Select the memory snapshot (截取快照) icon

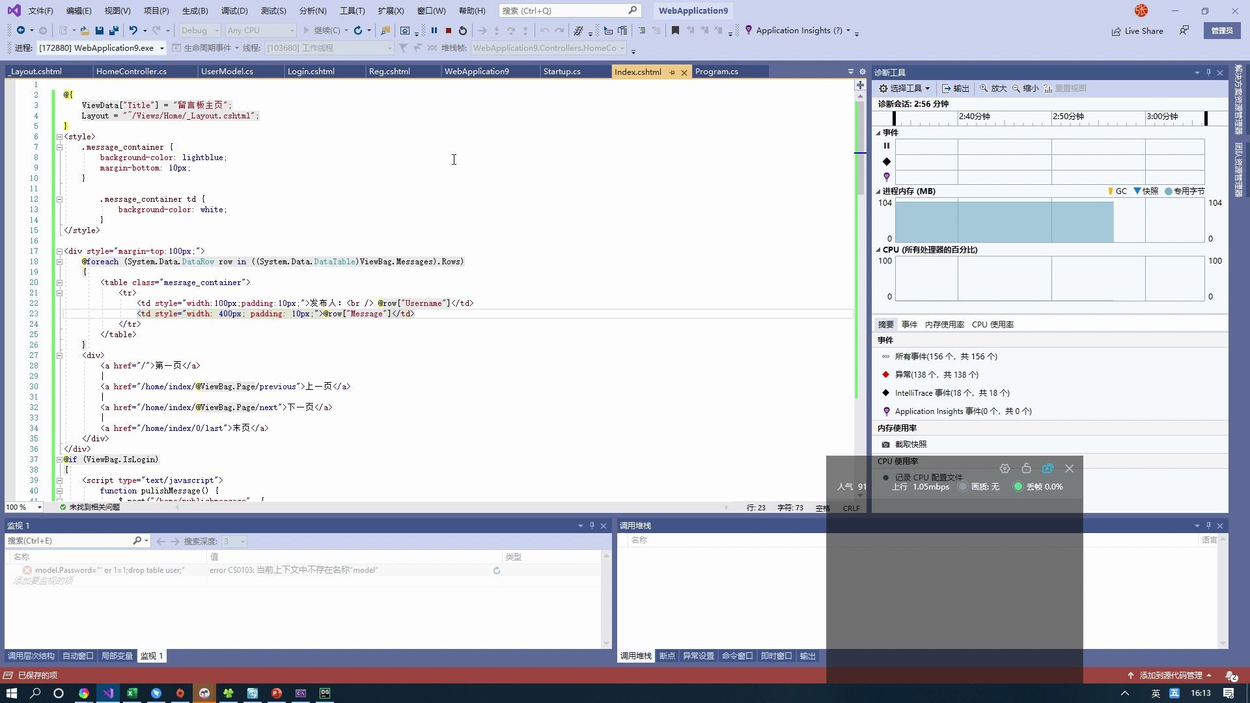(887, 444)
